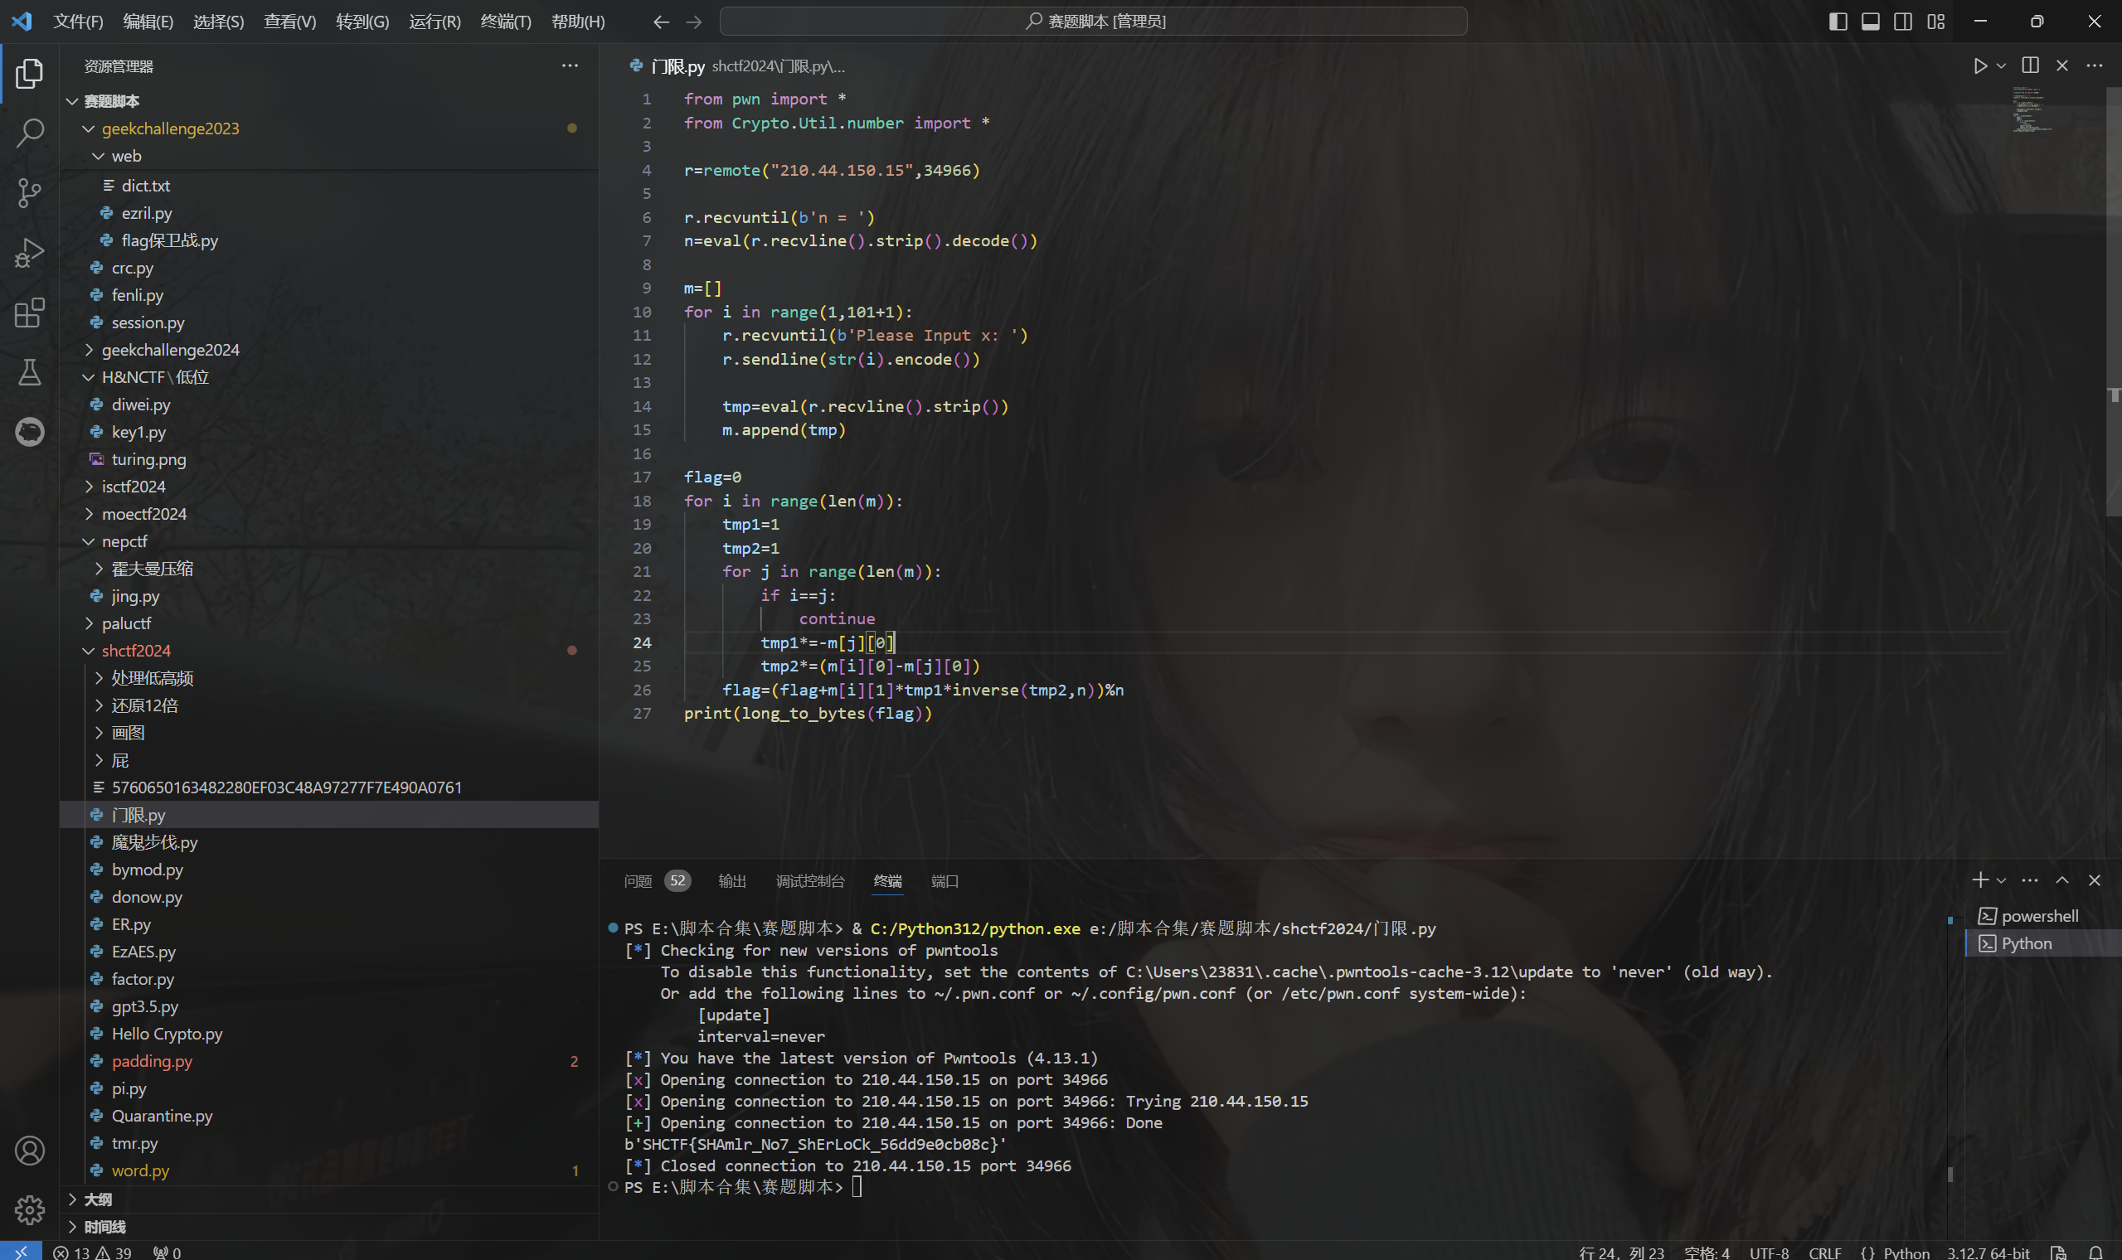
Task: Open run button dropdown arrow
Action: 2002,66
